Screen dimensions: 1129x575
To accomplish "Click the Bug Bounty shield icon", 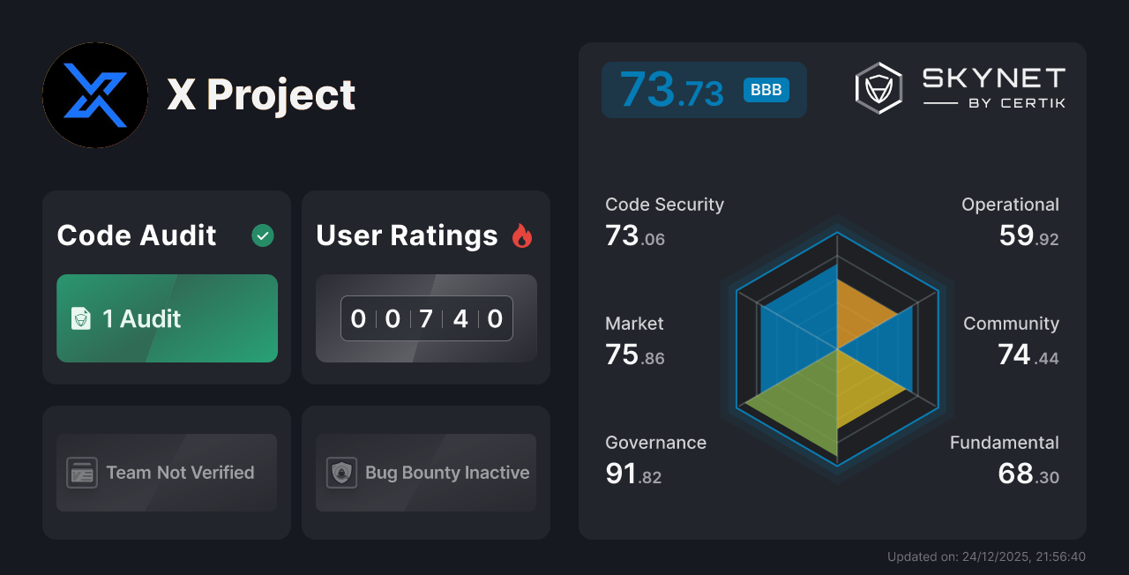I will [343, 473].
